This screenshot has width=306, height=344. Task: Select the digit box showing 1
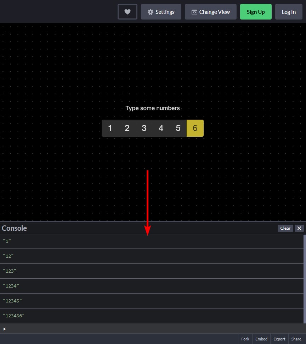point(110,128)
